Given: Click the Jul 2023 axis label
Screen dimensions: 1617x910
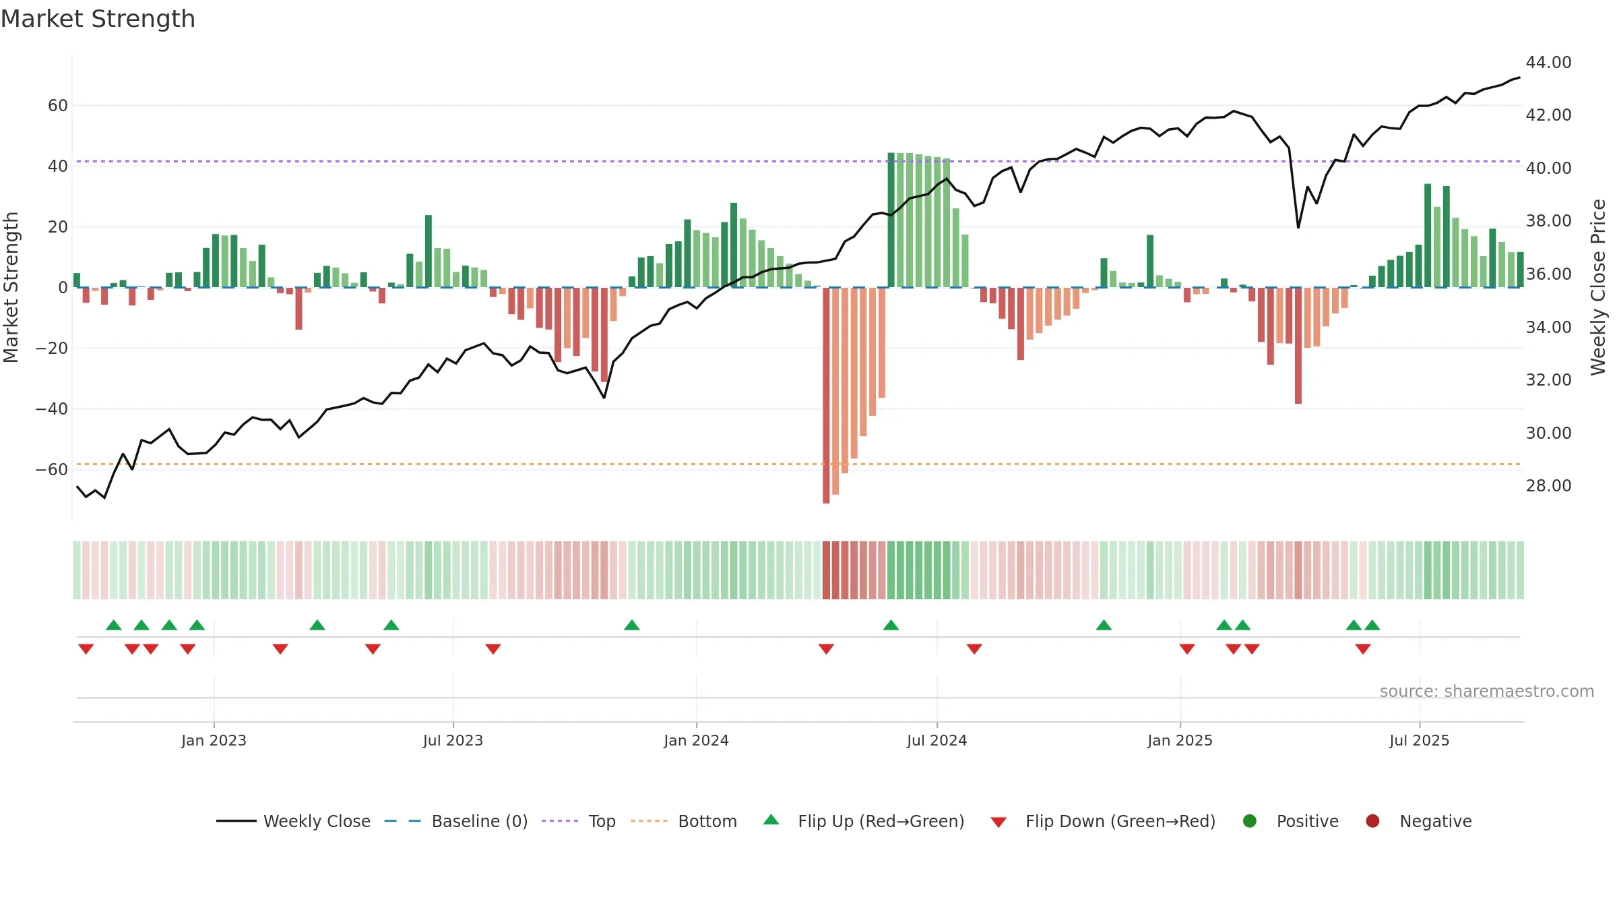Looking at the screenshot, I should (x=453, y=740).
